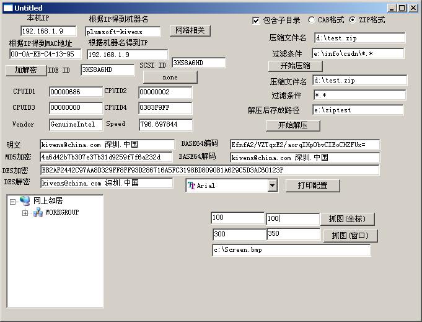Click the TrueType font icon beside Arial
422x322 pixels.
pyautogui.click(x=191, y=186)
